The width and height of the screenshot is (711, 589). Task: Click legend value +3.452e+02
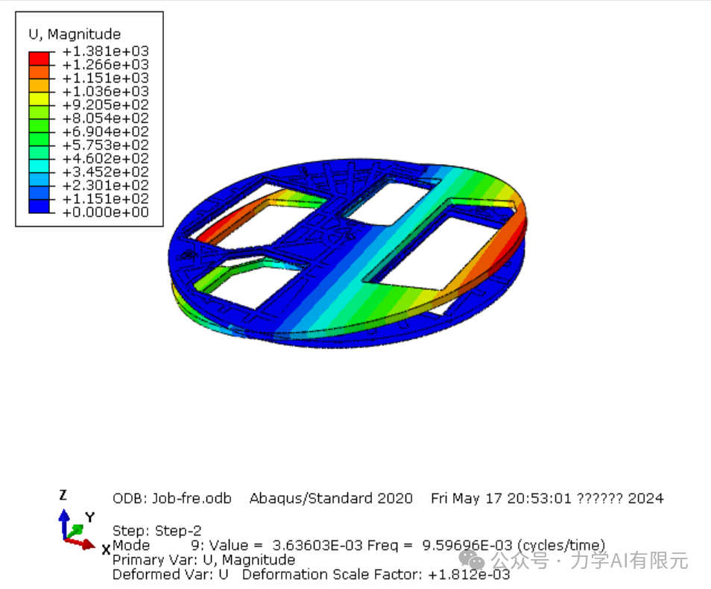click(106, 172)
